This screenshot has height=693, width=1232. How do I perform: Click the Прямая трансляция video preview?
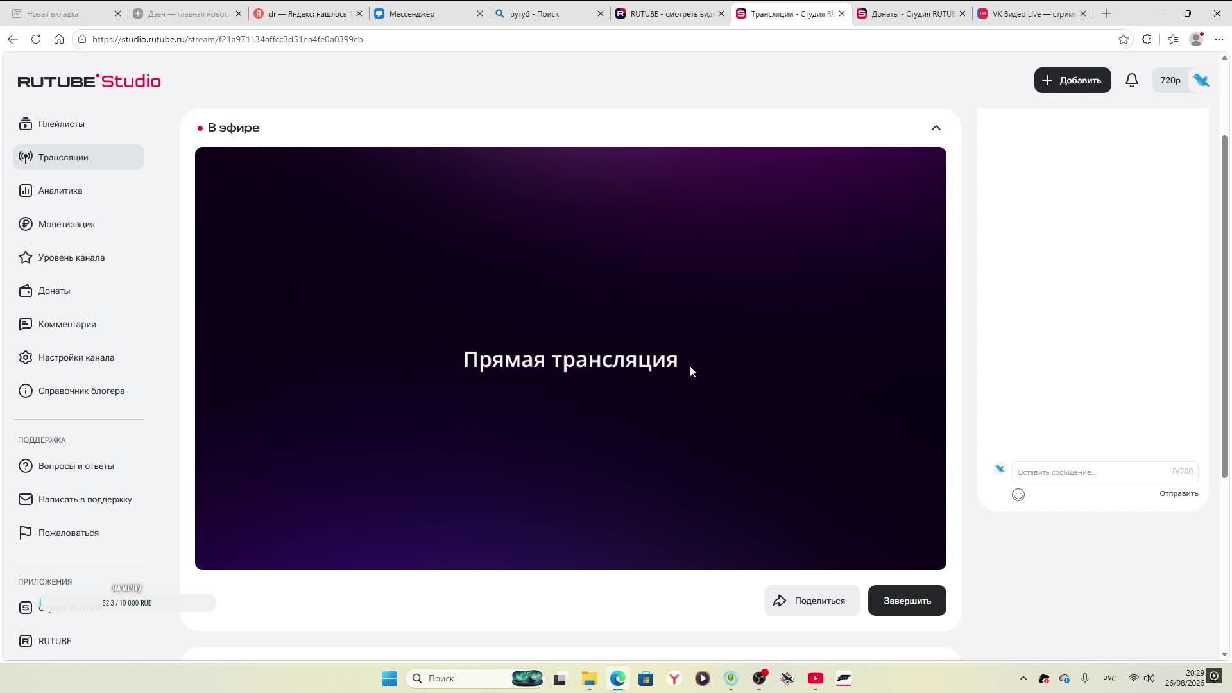[x=570, y=358]
